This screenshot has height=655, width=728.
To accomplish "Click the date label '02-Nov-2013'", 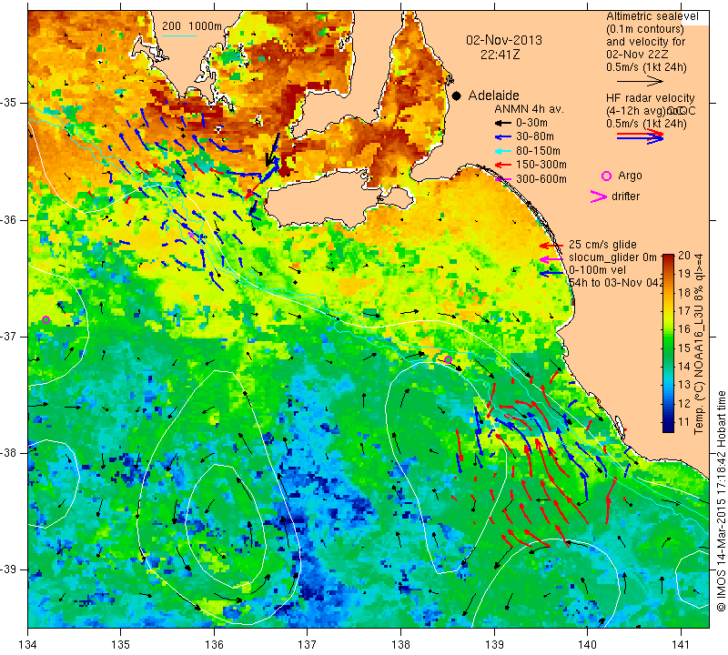I will coord(504,40).
